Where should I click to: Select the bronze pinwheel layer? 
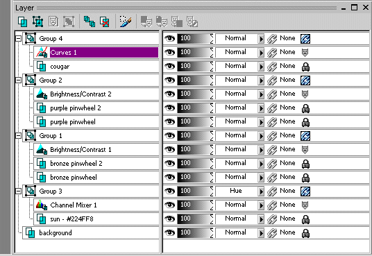(x=96, y=177)
